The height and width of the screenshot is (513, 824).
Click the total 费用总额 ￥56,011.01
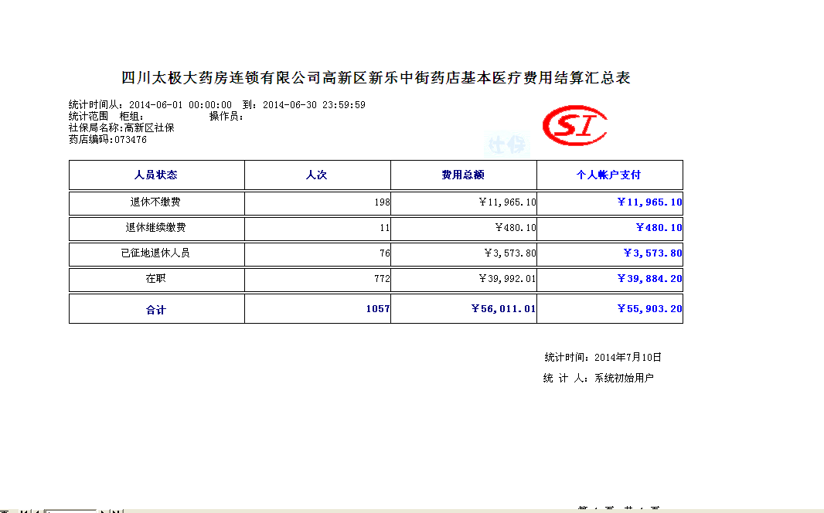click(503, 309)
